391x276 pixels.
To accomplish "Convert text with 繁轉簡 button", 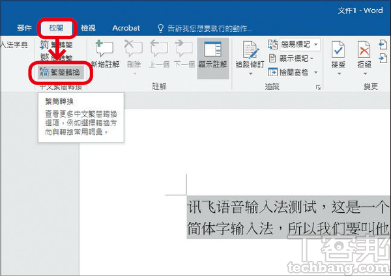I will (x=56, y=45).
